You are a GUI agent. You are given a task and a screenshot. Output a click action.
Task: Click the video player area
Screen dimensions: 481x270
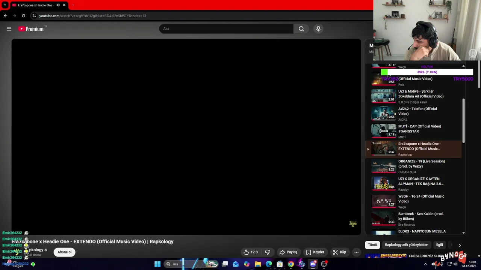pyautogui.click(x=186, y=136)
